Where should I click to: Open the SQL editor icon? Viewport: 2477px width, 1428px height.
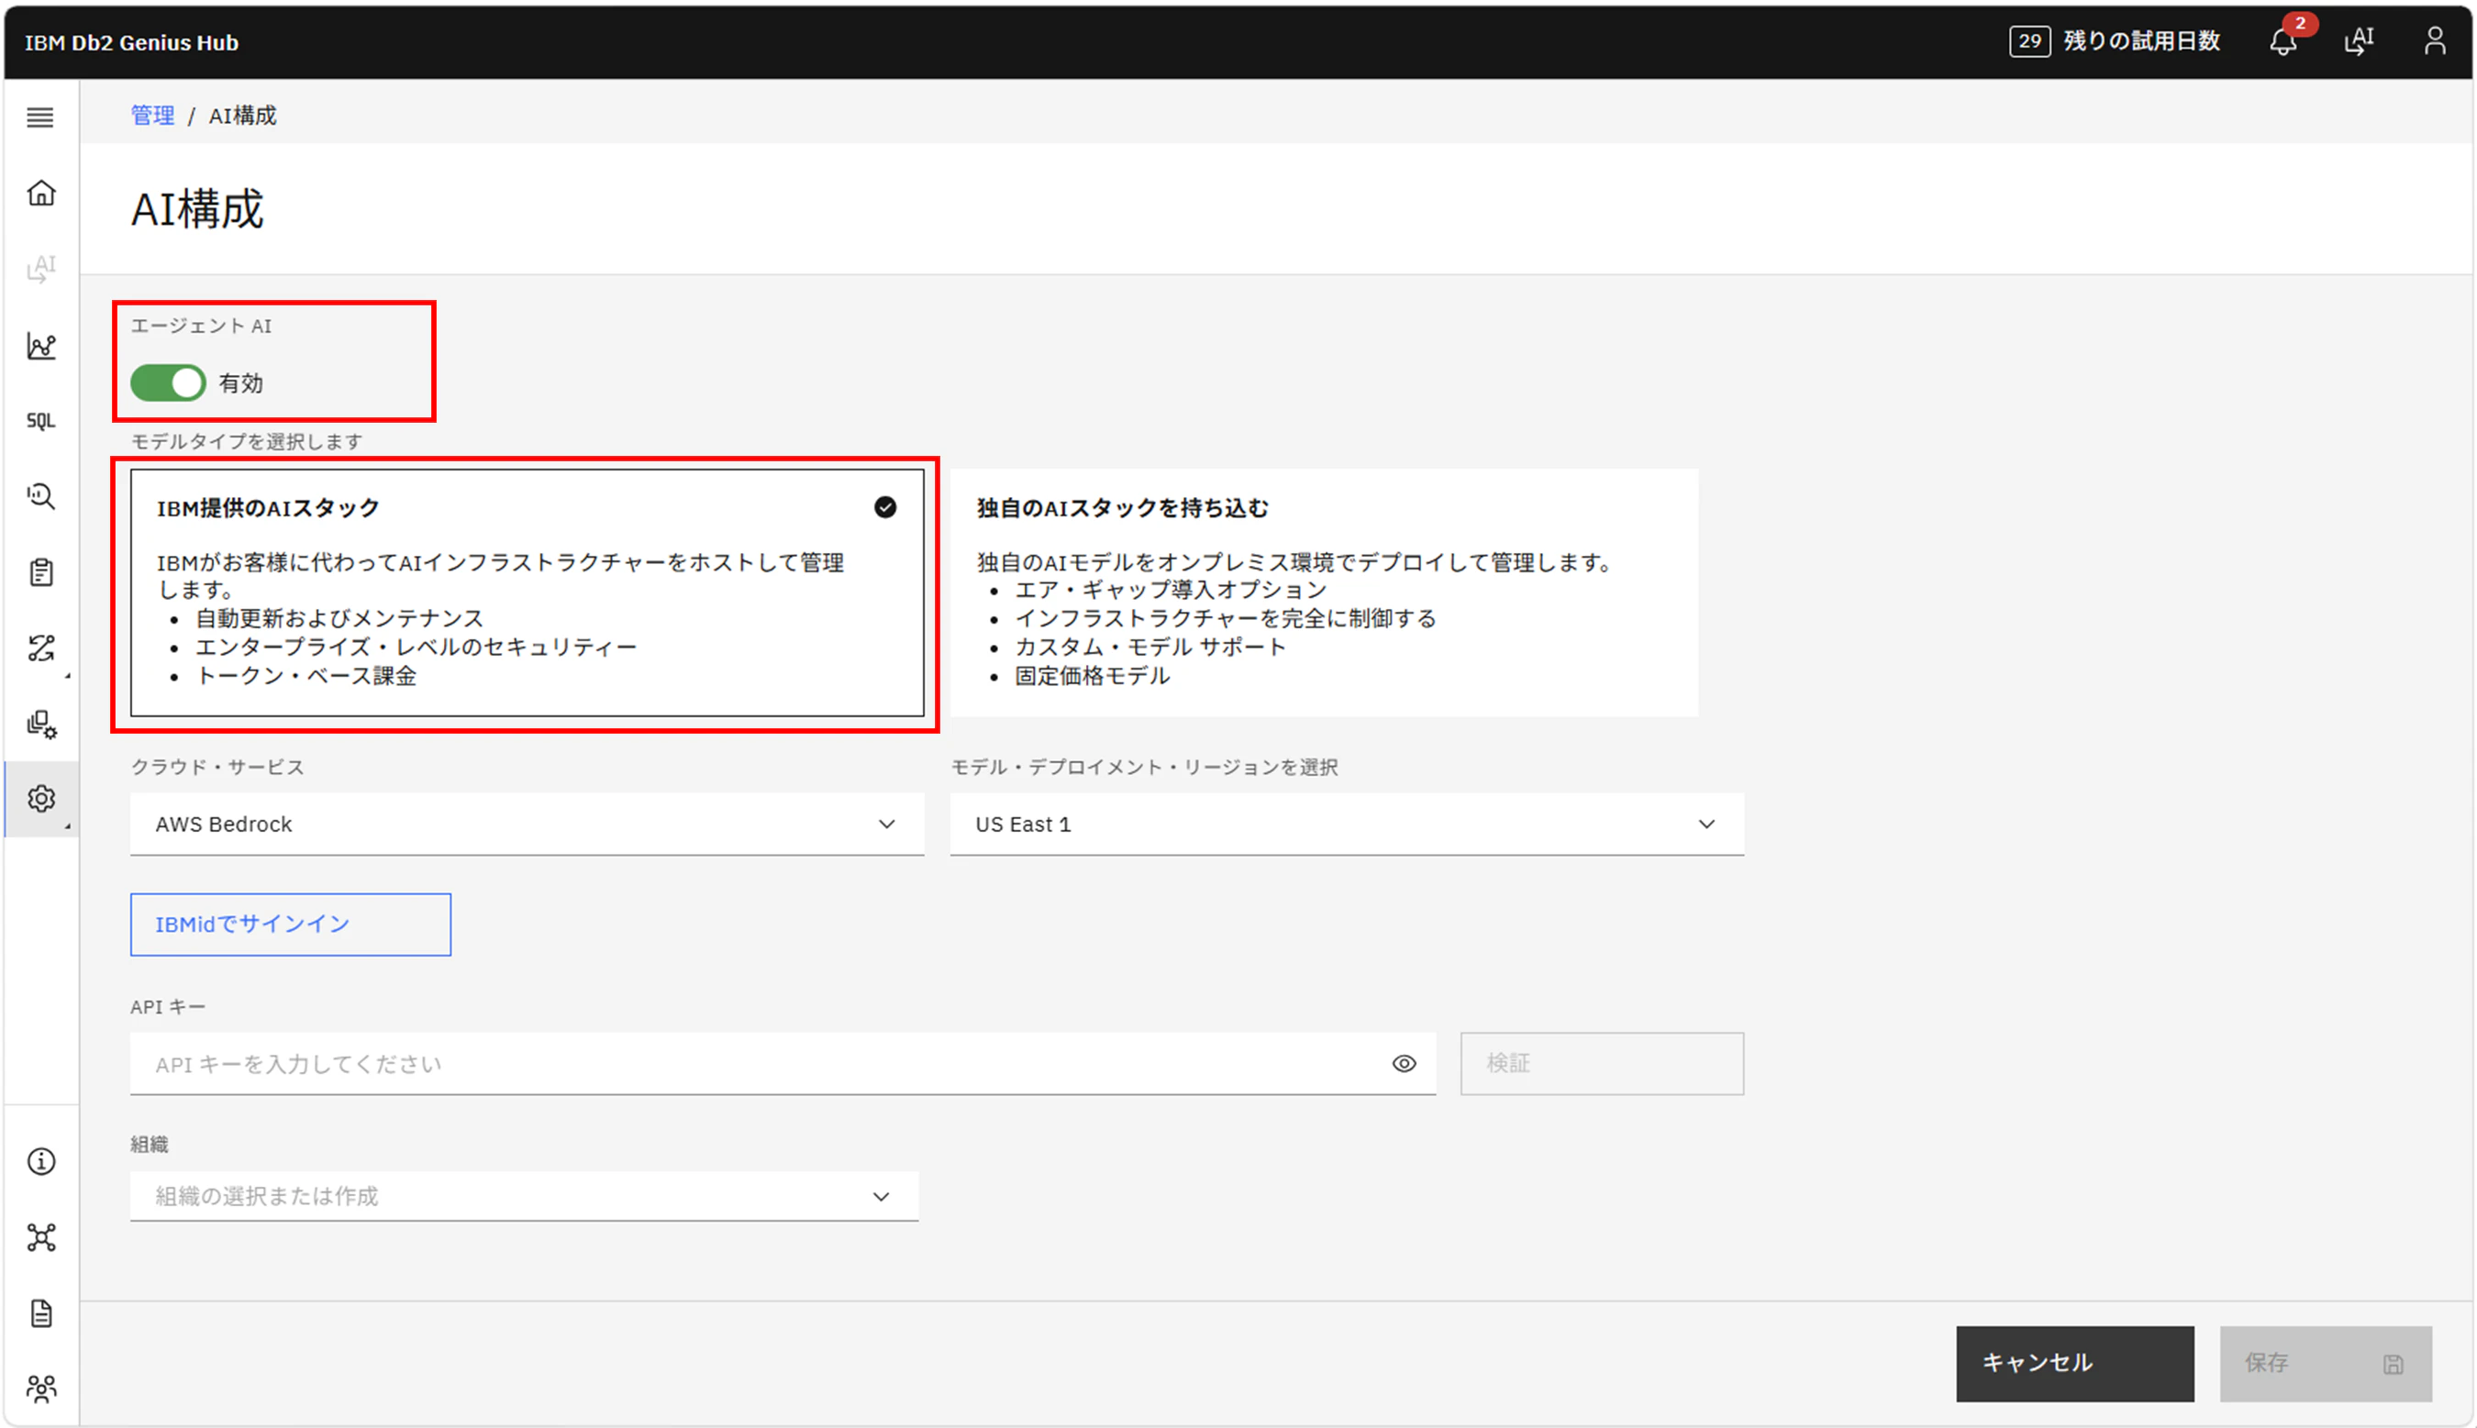click(40, 421)
